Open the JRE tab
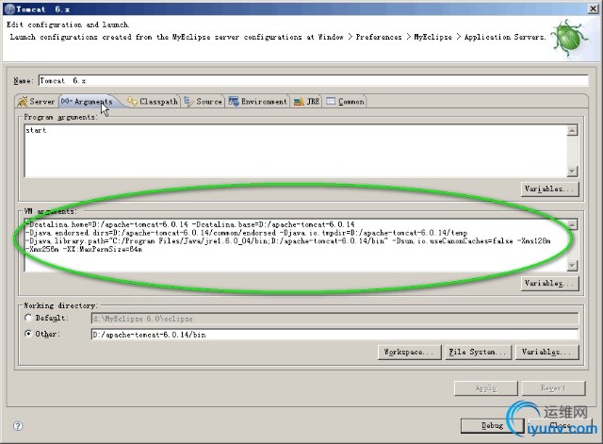This screenshot has height=444, width=603. [306, 102]
